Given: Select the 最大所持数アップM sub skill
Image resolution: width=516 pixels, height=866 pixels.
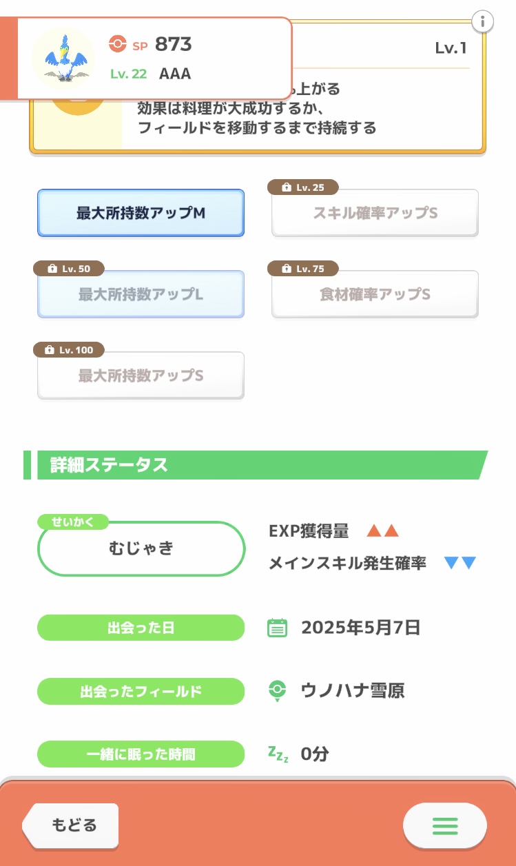Looking at the screenshot, I should point(141,214).
